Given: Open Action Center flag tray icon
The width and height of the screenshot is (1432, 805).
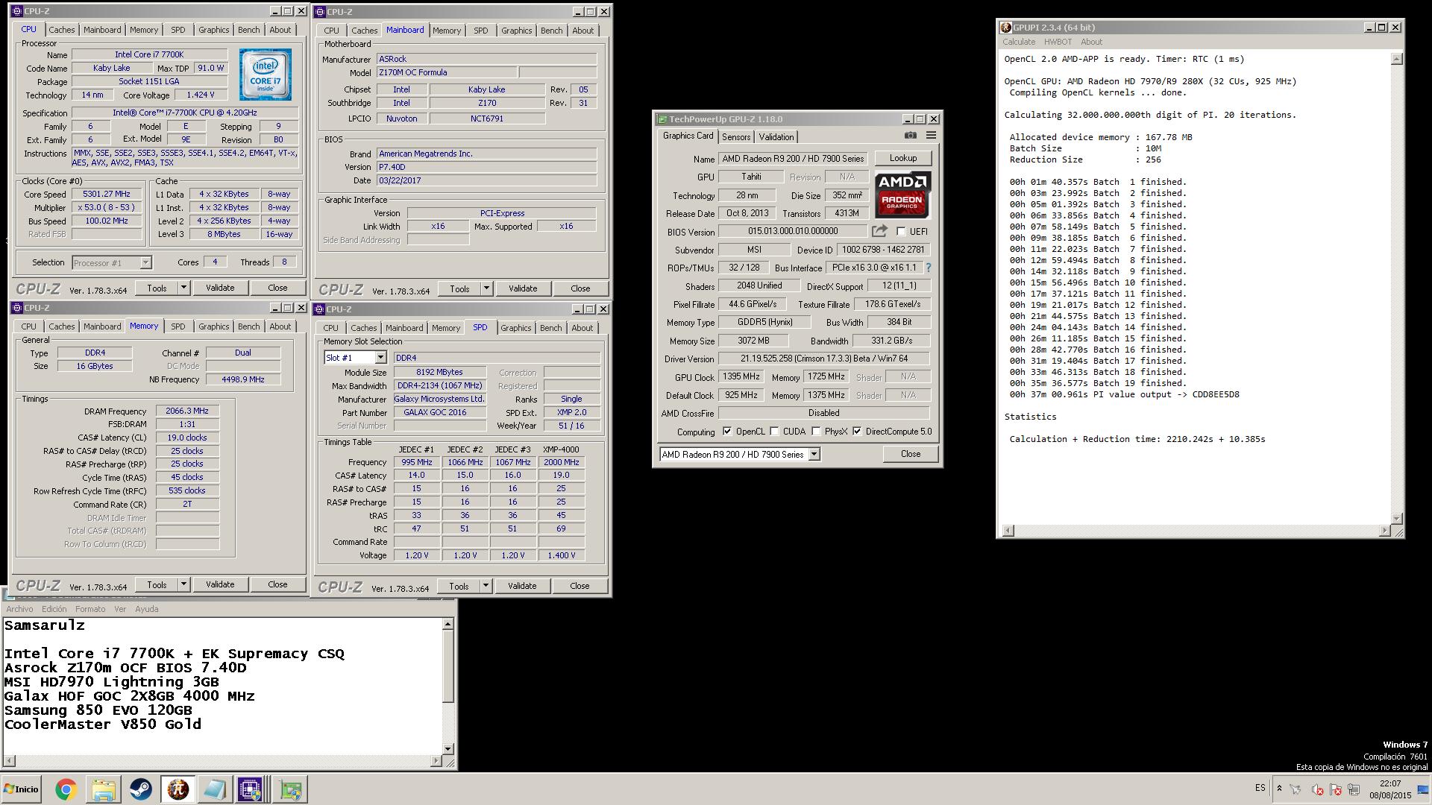Looking at the screenshot, I should [x=1336, y=789].
